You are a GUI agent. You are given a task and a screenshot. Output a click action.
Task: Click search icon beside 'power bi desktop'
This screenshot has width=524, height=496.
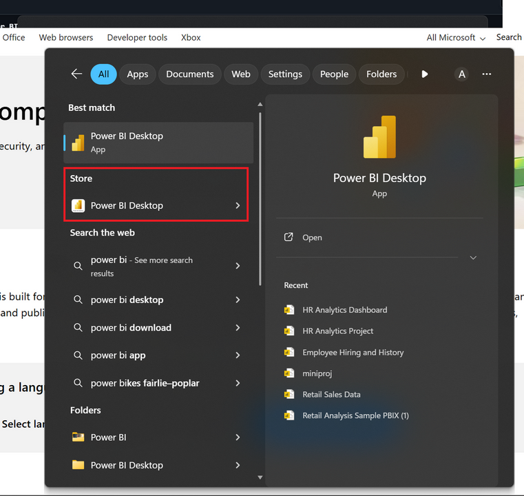pyautogui.click(x=78, y=300)
